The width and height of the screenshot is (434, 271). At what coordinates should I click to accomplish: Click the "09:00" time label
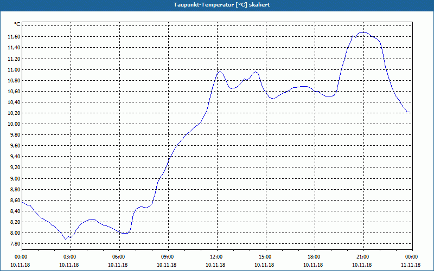(x=168, y=257)
